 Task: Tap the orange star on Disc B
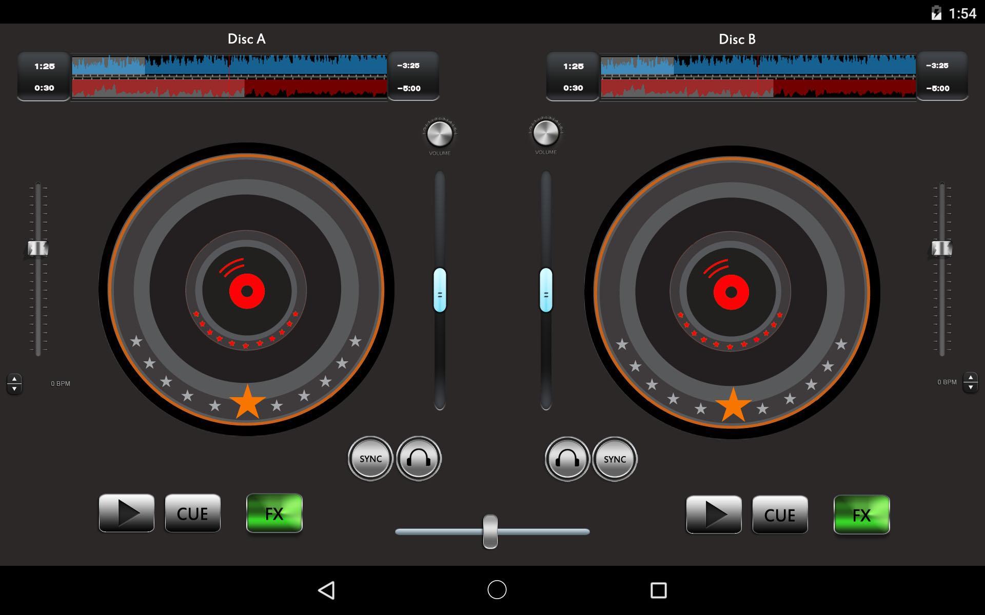click(733, 405)
